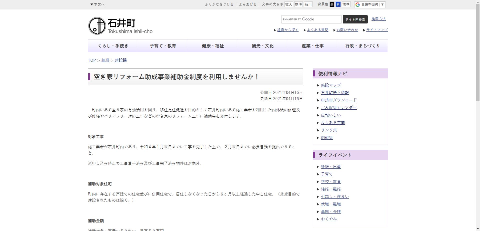Open the ごみ収集カレンダー link
This screenshot has height=231, width=480.
(339, 108)
